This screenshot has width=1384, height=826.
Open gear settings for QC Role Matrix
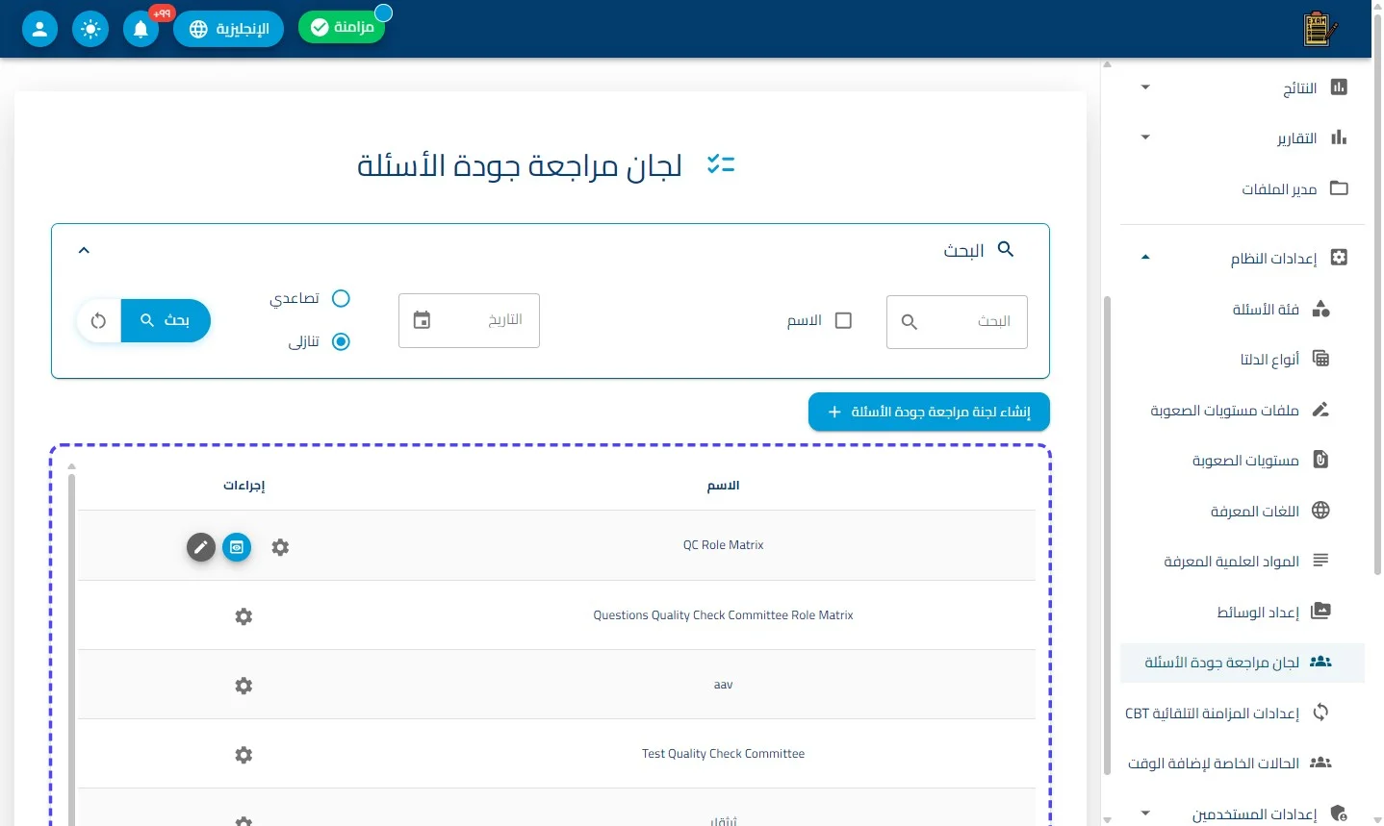280,547
